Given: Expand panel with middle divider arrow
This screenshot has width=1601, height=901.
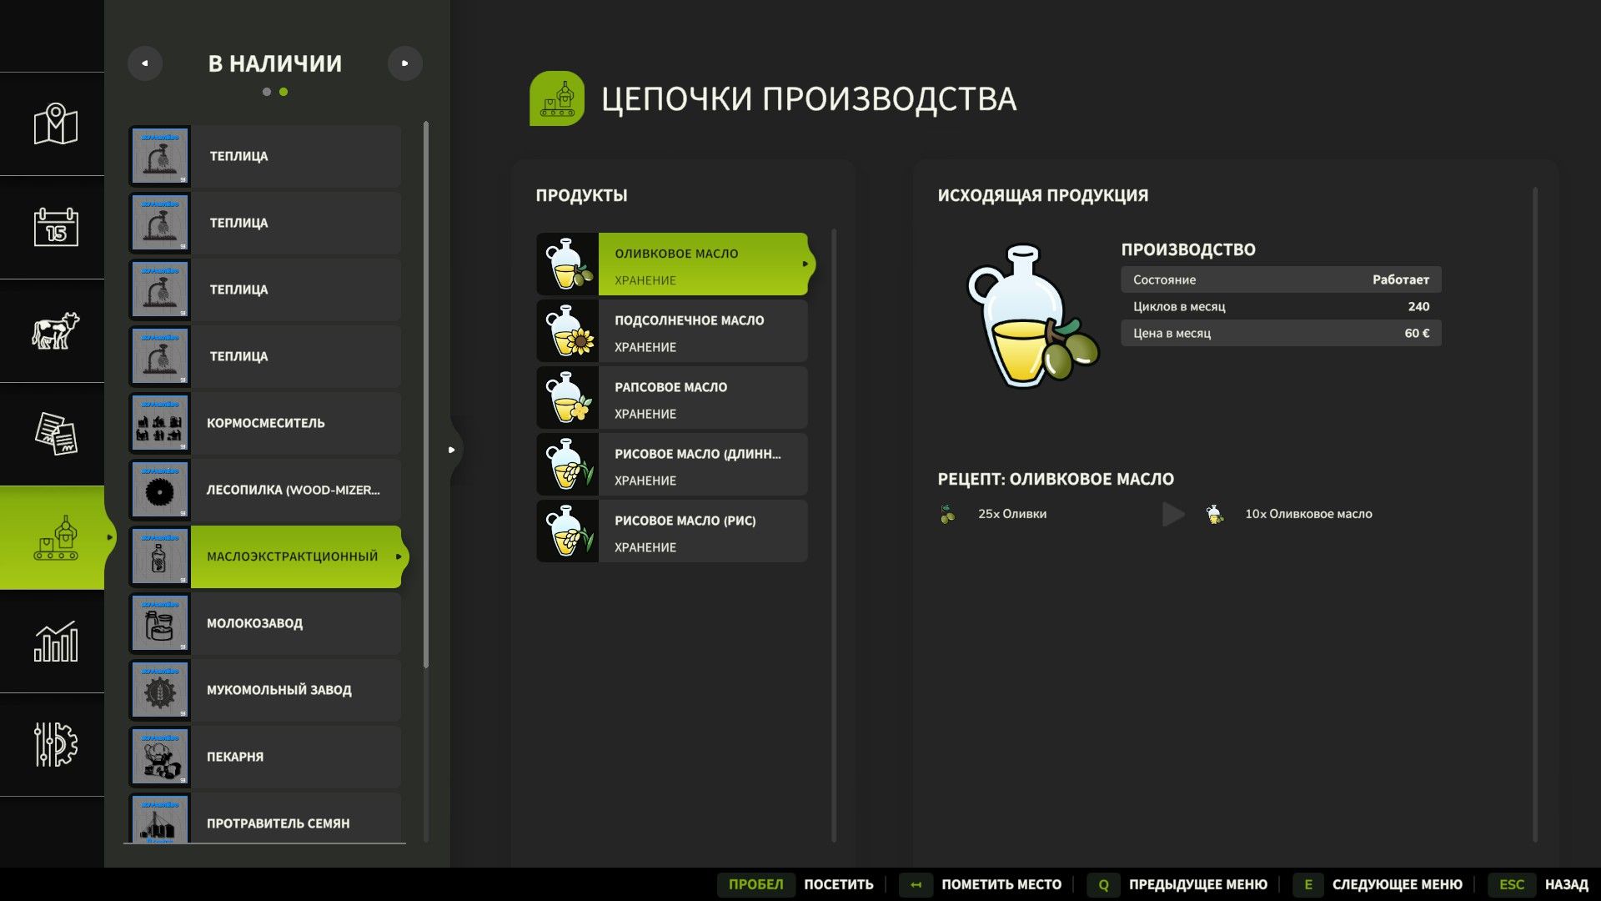Looking at the screenshot, I should coord(452,450).
